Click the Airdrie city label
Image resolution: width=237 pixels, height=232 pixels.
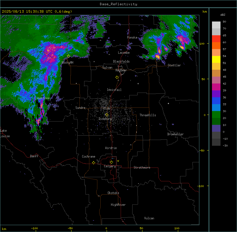pyautogui.click(x=111, y=148)
